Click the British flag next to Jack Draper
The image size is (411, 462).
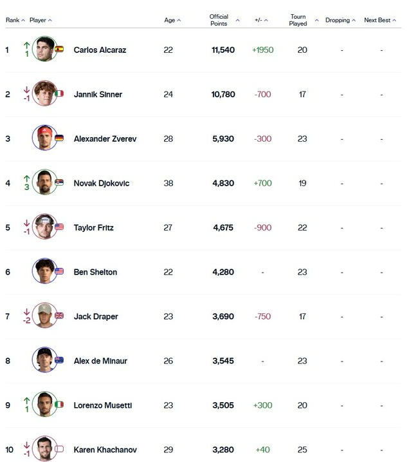tap(59, 316)
